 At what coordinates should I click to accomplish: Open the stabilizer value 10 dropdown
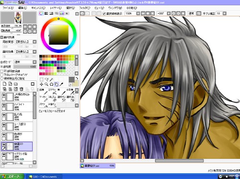point(225,13)
